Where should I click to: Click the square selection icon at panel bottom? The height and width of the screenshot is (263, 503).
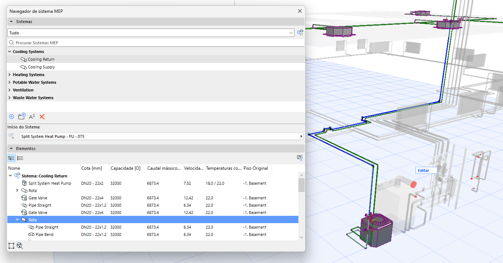(11, 246)
